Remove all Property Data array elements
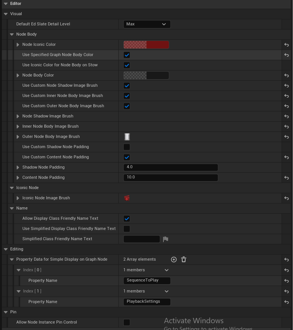The image size is (293, 330). tap(184, 260)
